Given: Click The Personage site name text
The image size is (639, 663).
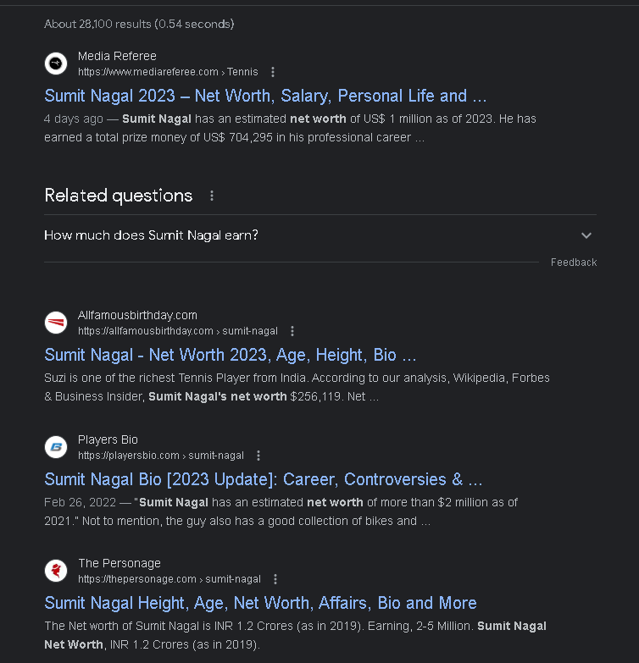Looking at the screenshot, I should (x=119, y=563).
